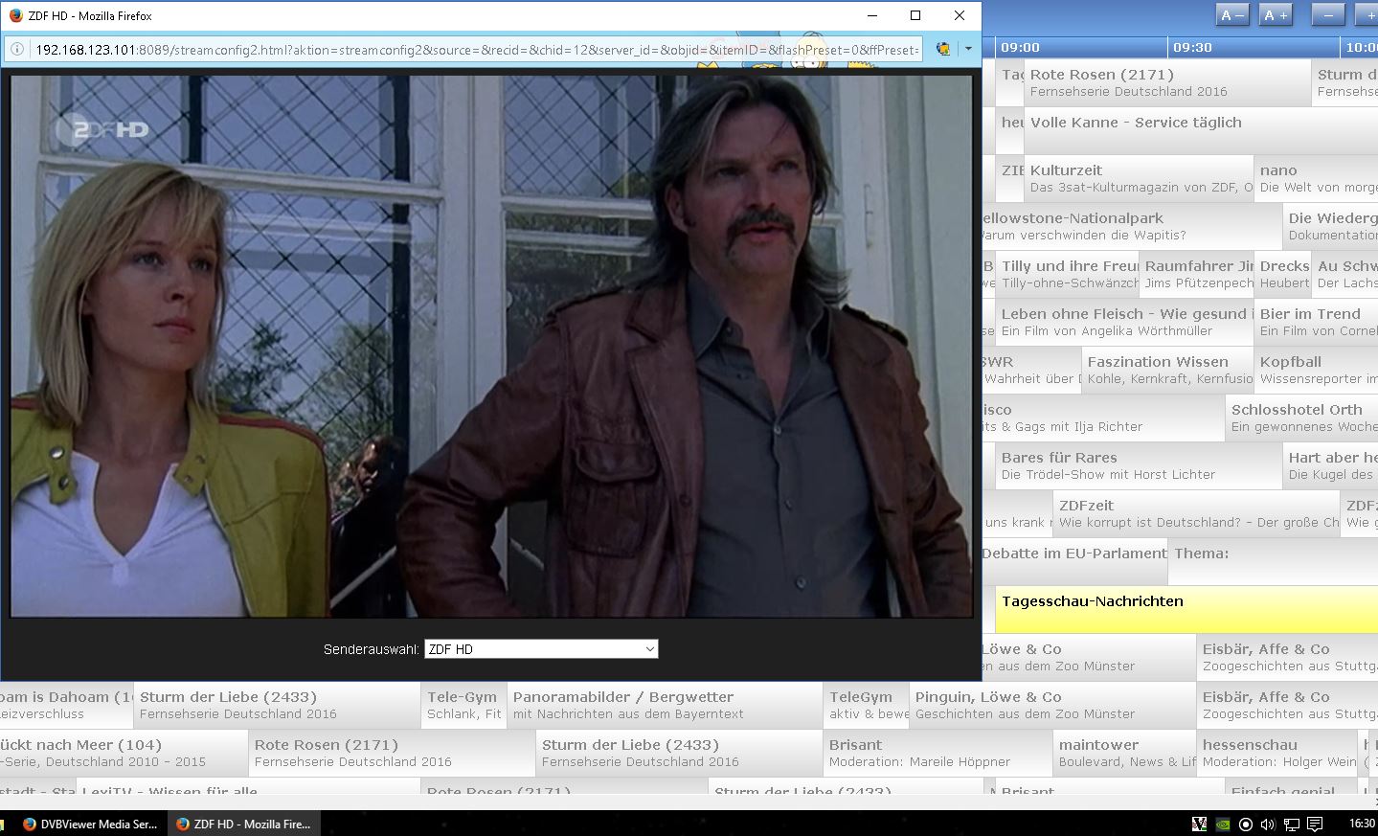
Task: Select the Yellowstone-Nationalpark programme entry
Action: [x=1132, y=226]
